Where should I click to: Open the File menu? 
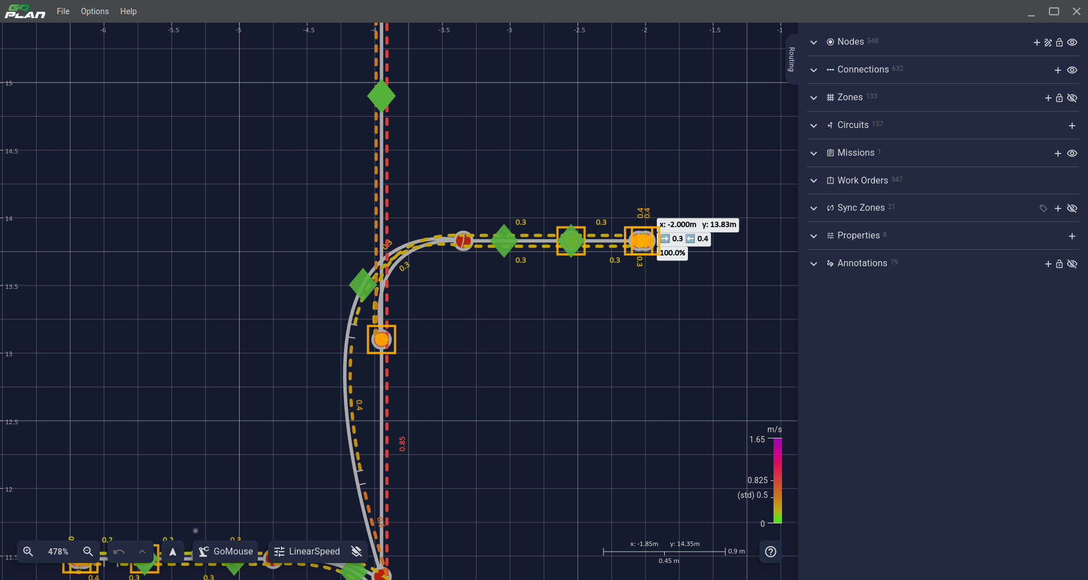point(63,11)
